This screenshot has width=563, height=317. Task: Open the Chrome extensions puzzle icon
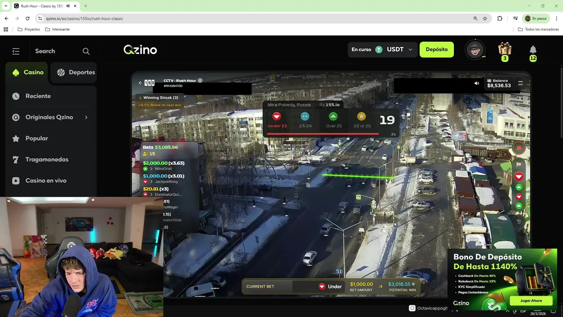(x=500, y=18)
